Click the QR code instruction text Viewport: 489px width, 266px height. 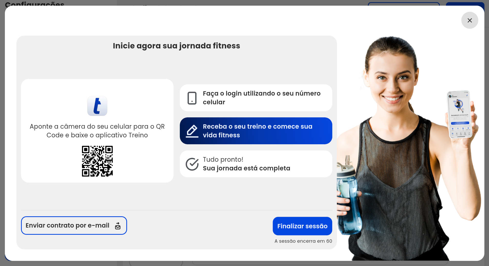click(97, 131)
